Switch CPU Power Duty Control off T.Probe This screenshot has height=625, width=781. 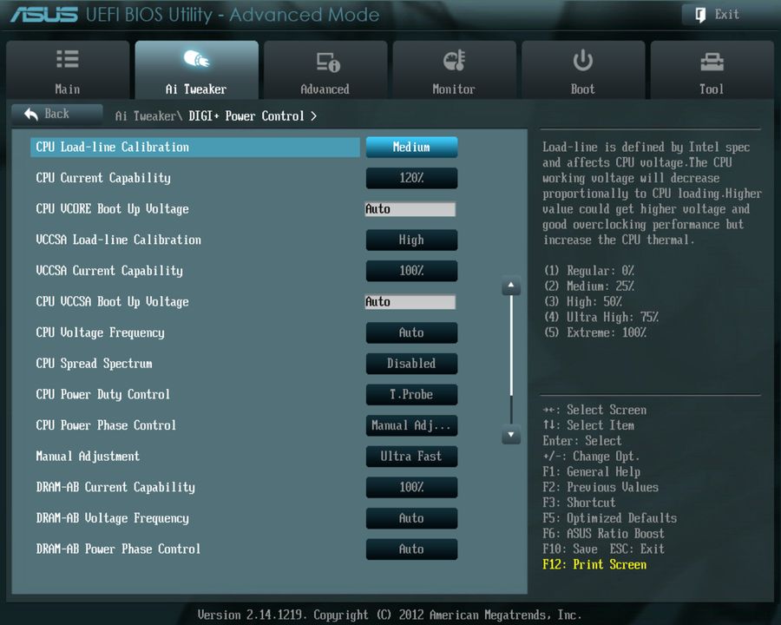pyautogui.click(x=411, y=394)
